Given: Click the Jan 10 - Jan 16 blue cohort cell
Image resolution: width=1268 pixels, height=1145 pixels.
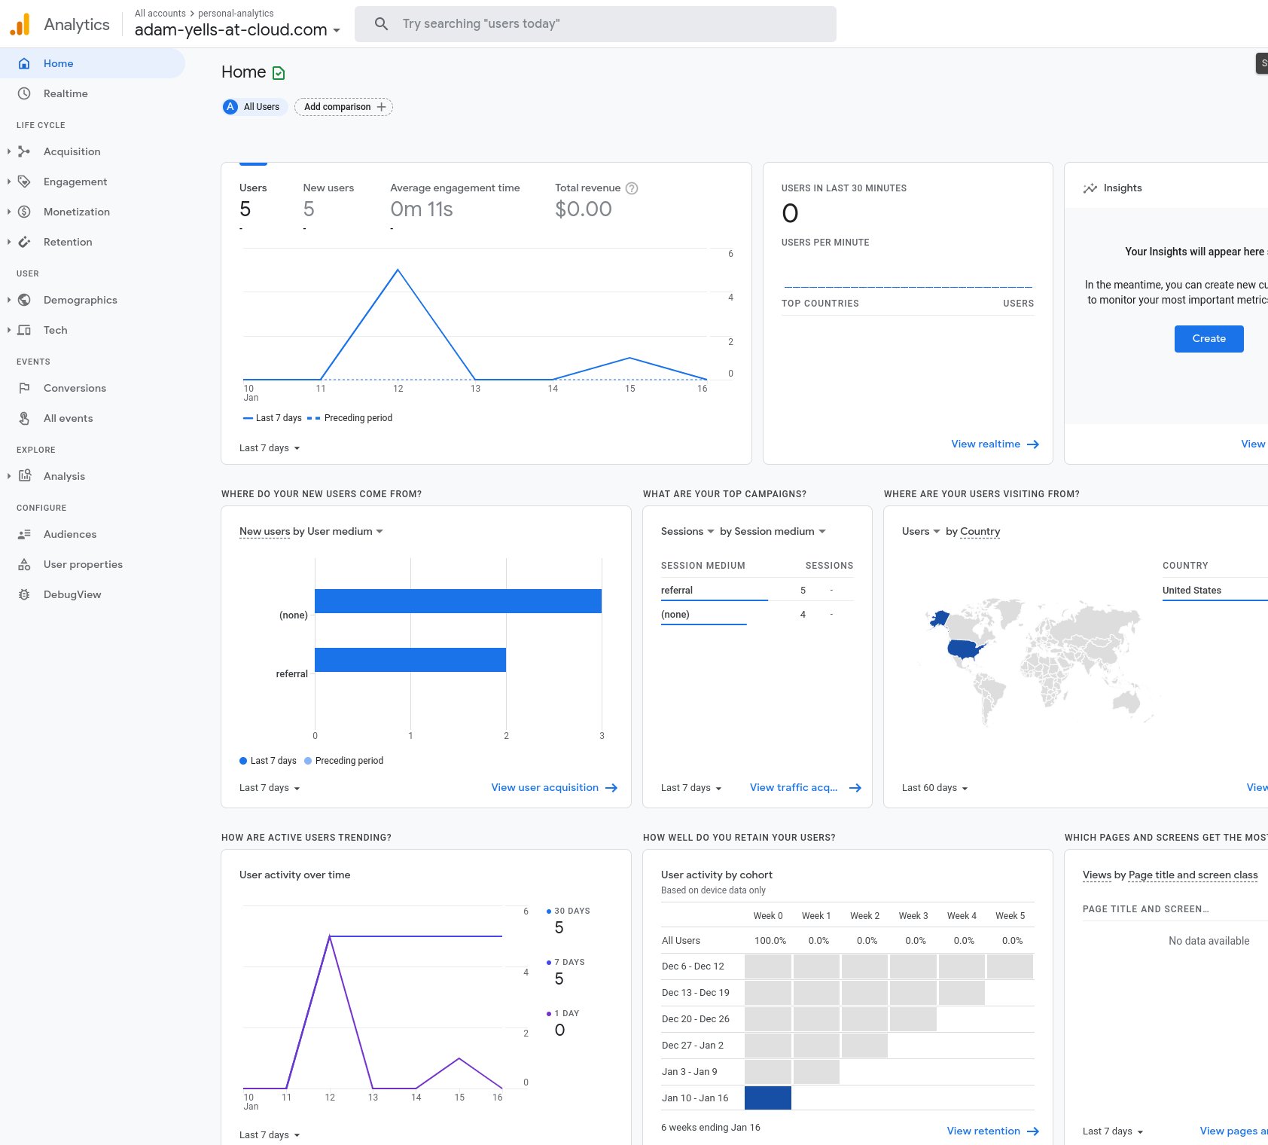Looking at the screenshot, I should 768,1098.
